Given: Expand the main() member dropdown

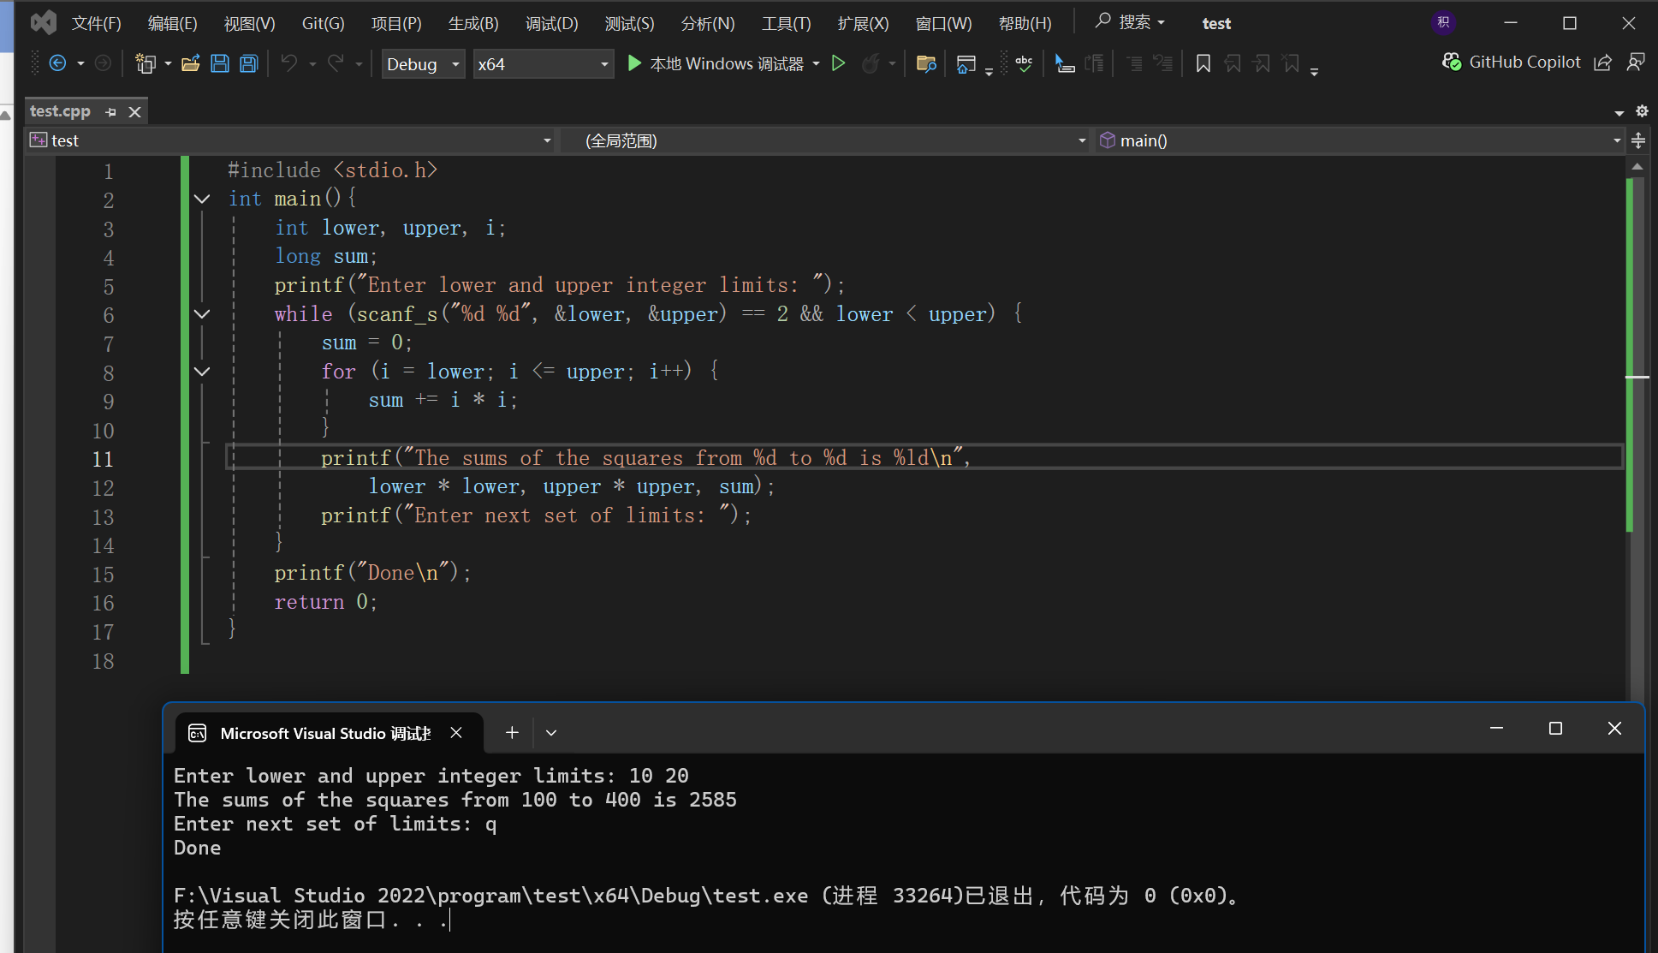Looking at the screenshot, I should (x=1616, y=140).
